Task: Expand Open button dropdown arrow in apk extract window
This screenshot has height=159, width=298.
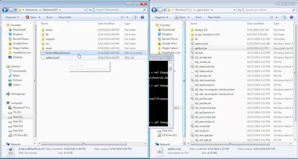Action: tap(188, 17)
